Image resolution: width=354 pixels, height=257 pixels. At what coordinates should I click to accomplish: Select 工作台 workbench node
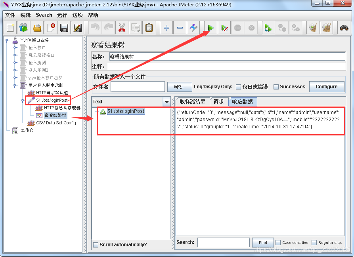(27, 130)
